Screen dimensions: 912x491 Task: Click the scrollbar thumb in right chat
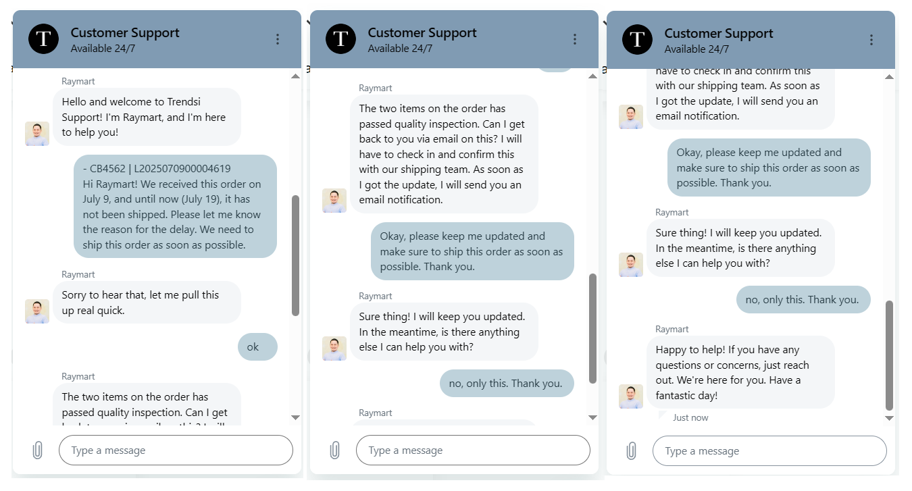coord(889,355)
